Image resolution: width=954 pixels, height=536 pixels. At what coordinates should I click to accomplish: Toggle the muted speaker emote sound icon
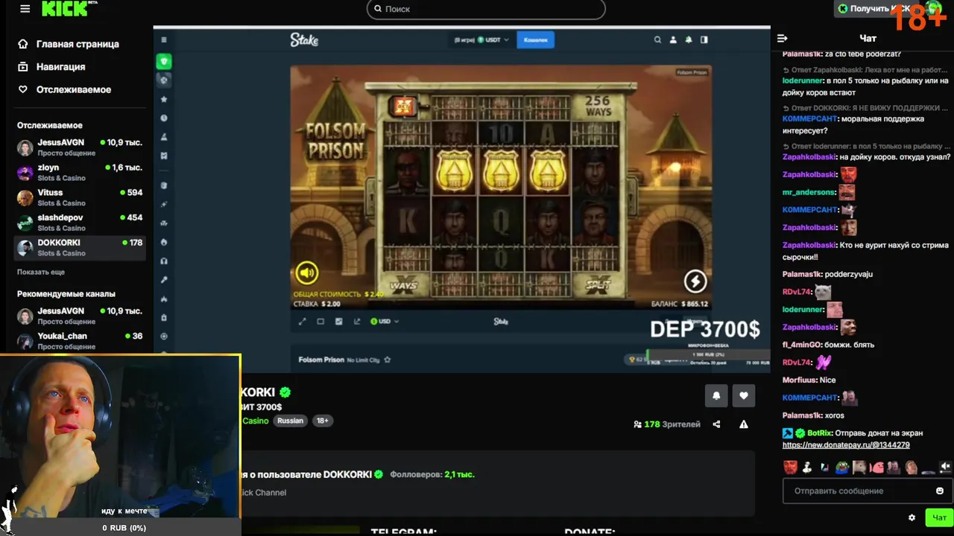[x=945, y=468]
